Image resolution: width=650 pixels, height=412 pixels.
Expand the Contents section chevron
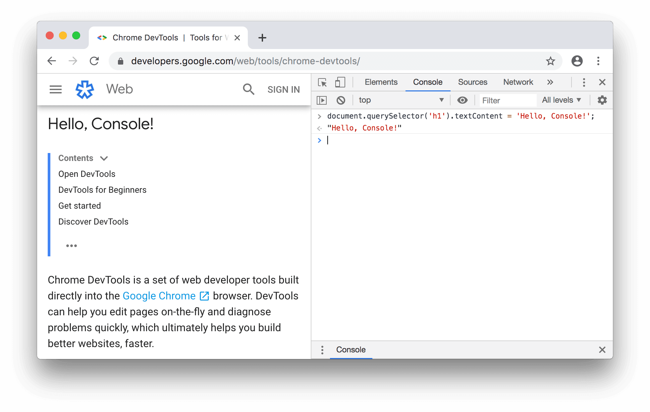(x=105, y=158)
